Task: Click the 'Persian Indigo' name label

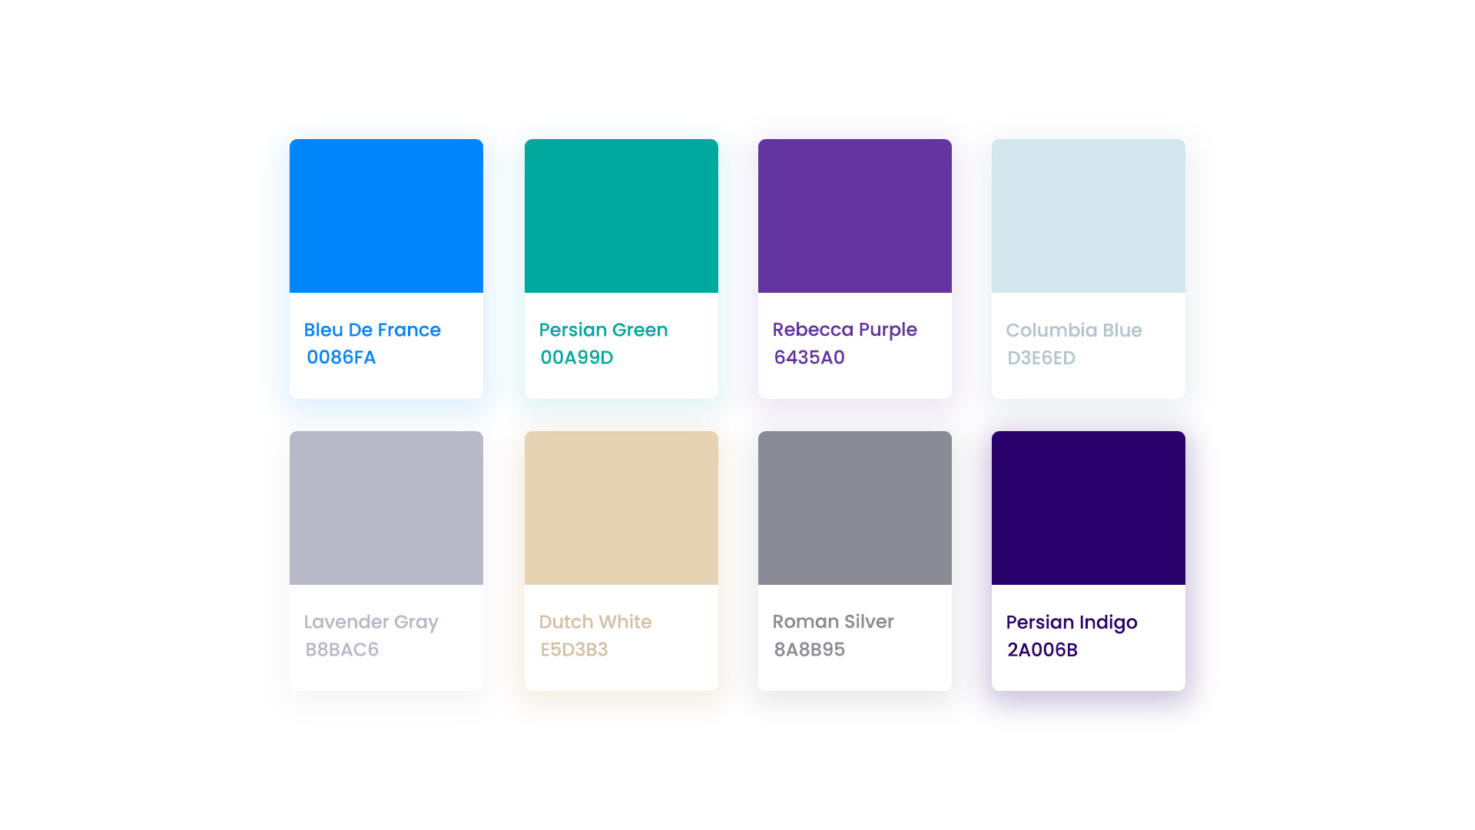Action: click(1072, 622)
